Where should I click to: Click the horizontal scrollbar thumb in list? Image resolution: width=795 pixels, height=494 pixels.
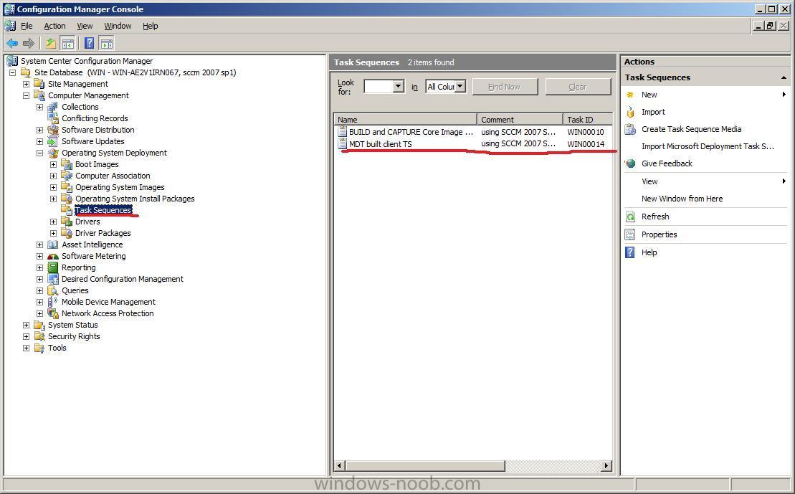(x=425, y=465)
